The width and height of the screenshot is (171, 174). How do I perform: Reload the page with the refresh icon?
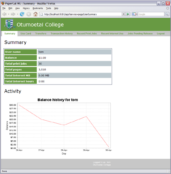[22, 14]
